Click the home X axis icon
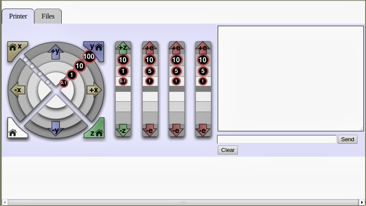The image size is (366, 206). (15, 48)
